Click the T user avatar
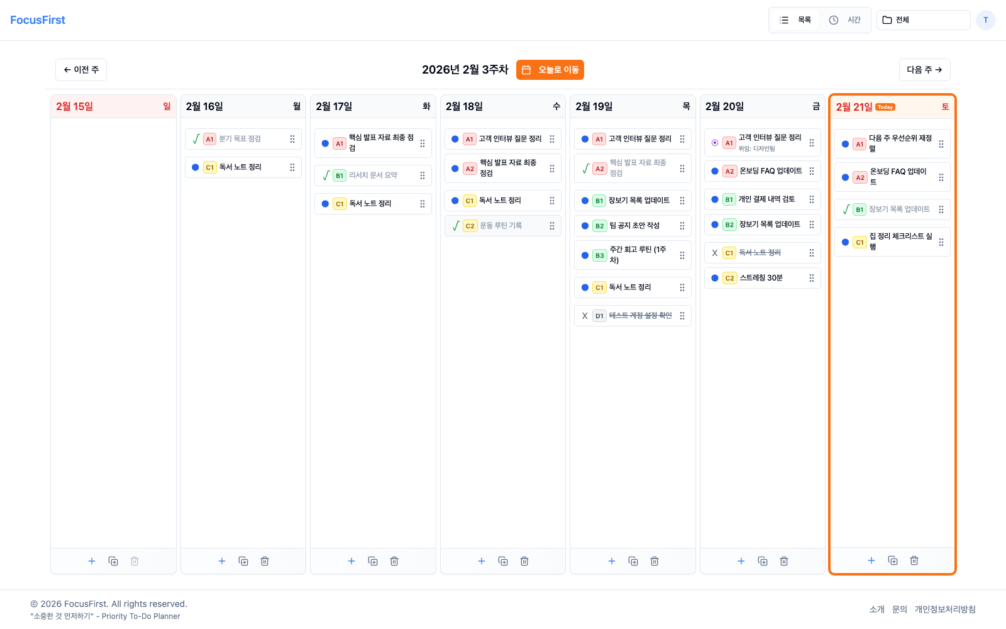The height and width of the screenshot is (629, 1006). point(985,19)
